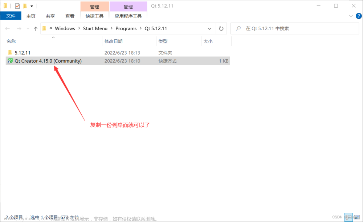
Task: Expand the address bar history dropdown
Action: click(x=209, y=28)
